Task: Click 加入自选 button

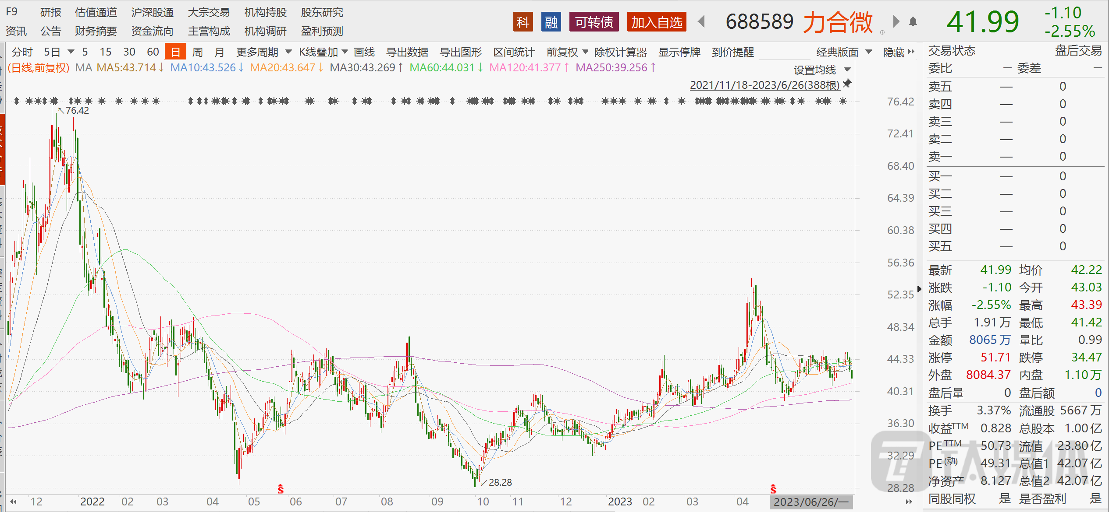Action: coord(656,22)
